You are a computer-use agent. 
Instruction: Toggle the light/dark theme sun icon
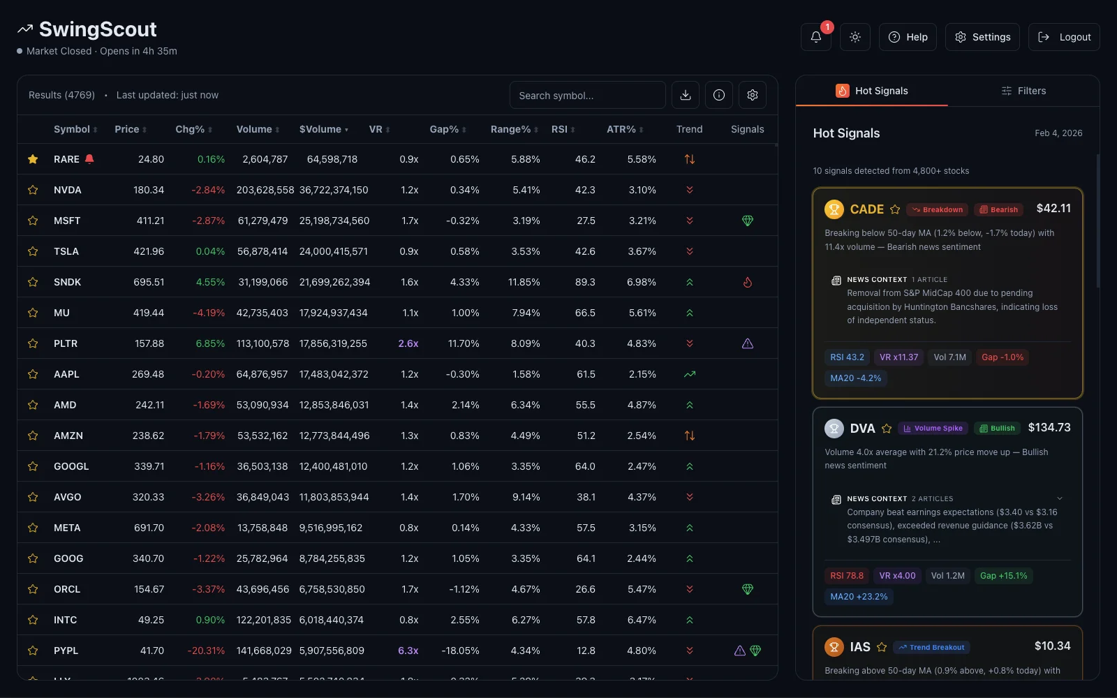(855, 37)
